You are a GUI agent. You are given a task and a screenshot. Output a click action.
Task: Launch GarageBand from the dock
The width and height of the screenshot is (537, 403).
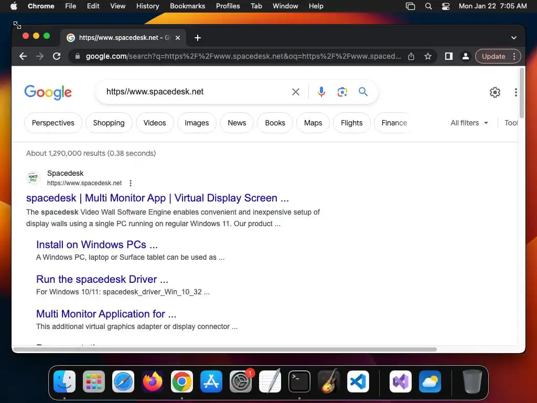pos(329,381)
